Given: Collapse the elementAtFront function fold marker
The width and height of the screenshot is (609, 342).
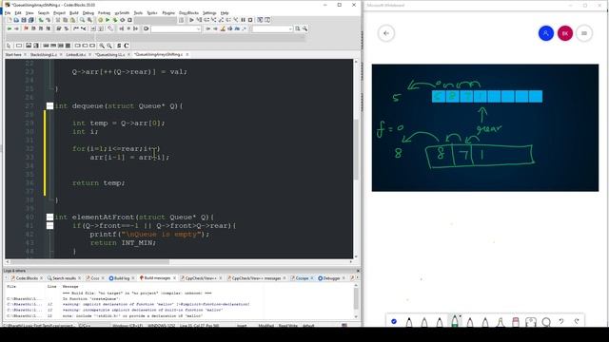Looking at the screenshot, I should [x=49, y=218].
